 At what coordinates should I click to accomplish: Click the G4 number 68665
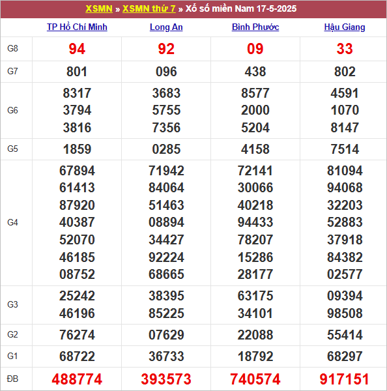coord(166,274)
